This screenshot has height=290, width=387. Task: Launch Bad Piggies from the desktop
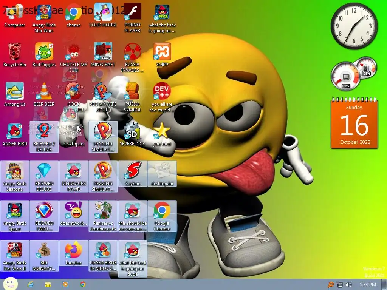click(x=44, y=55)
